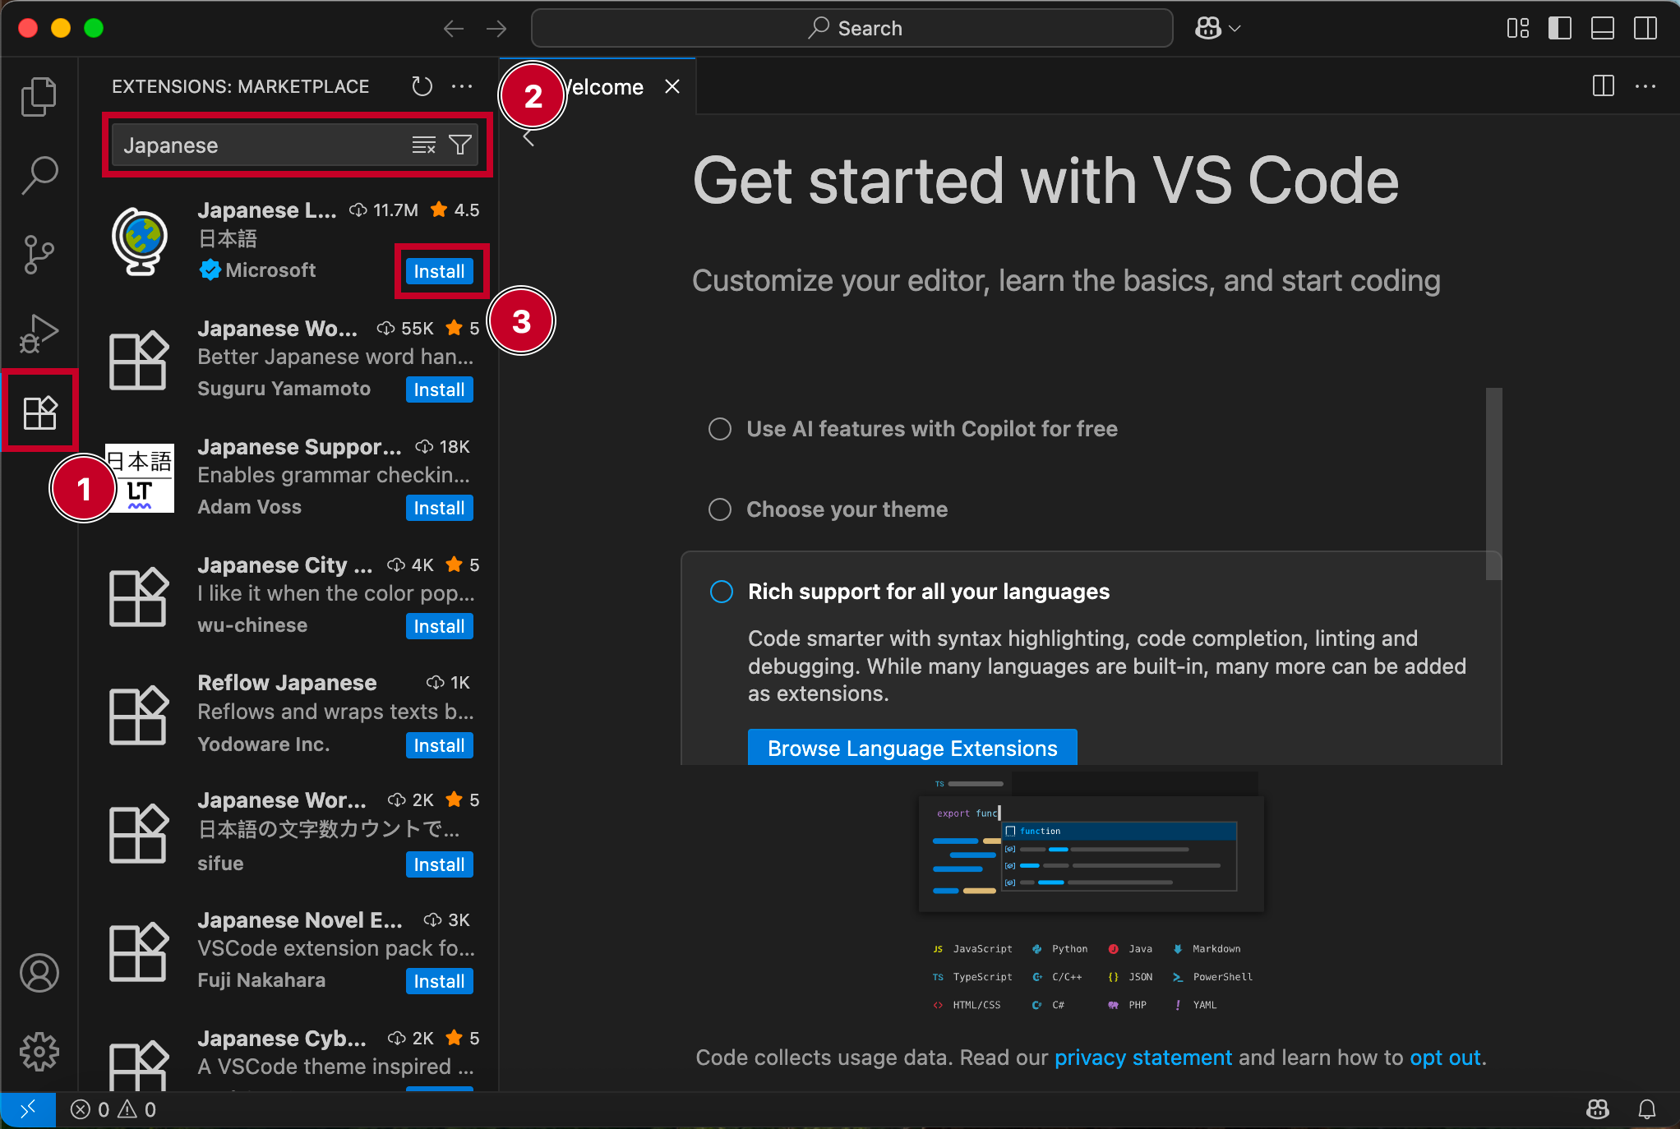The width and height of the screenshot is (1680, 1129).
Task: Open errors and warnings status item
Action: [113, 1110]
